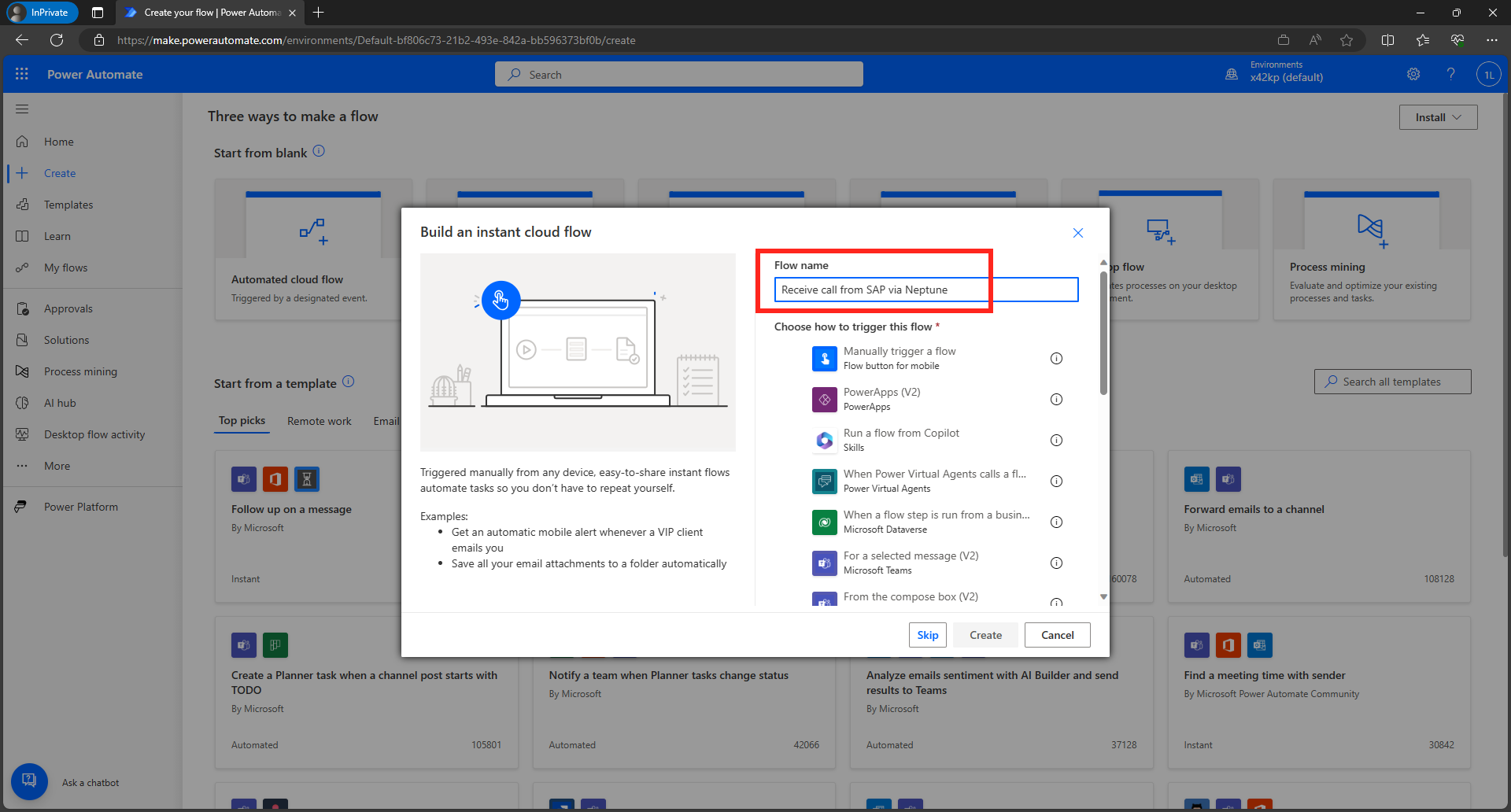1511x812 pixels.
Task: Open the browser settings and more menu
Action: click(x=1491, y=40)
